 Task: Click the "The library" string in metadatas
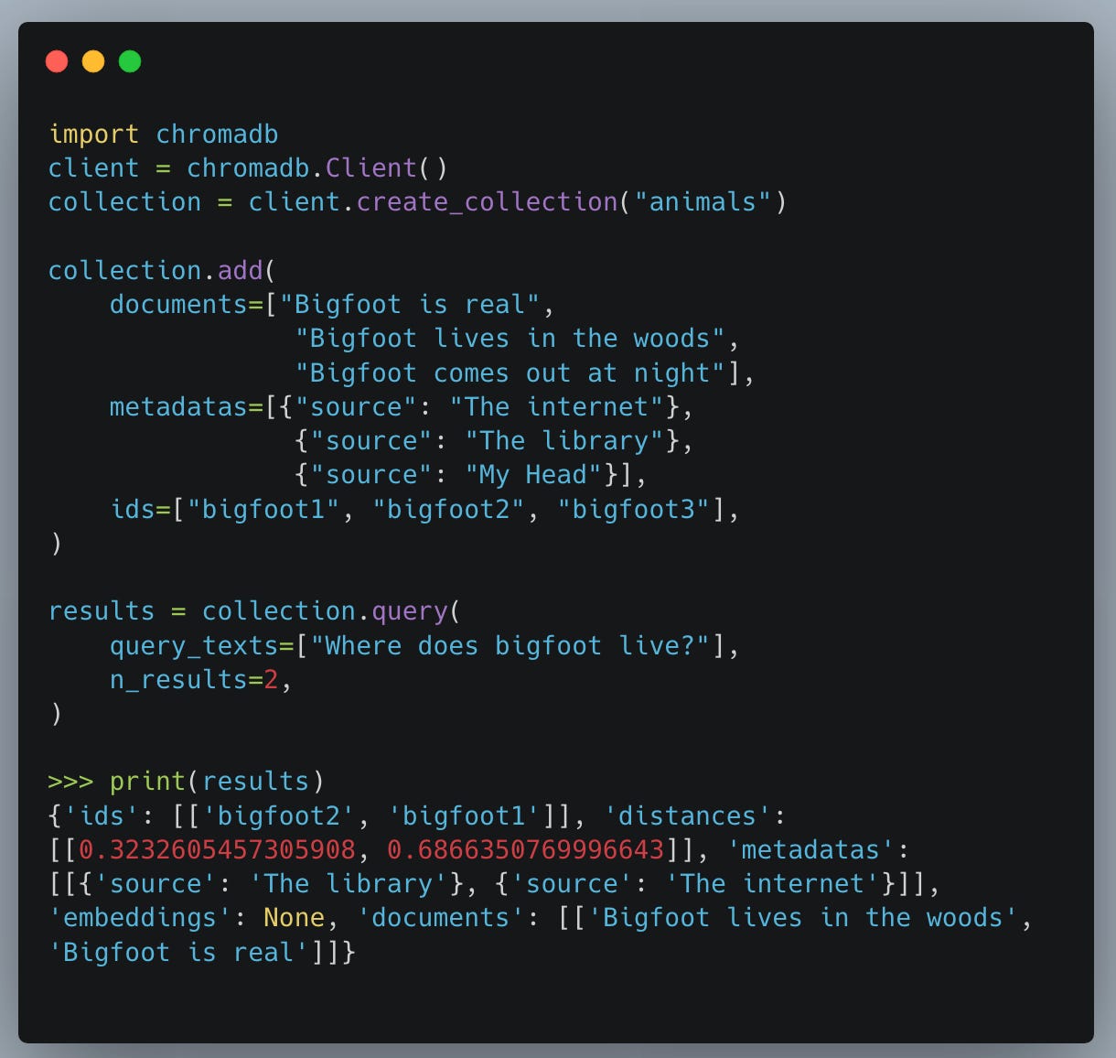[563, 441]
